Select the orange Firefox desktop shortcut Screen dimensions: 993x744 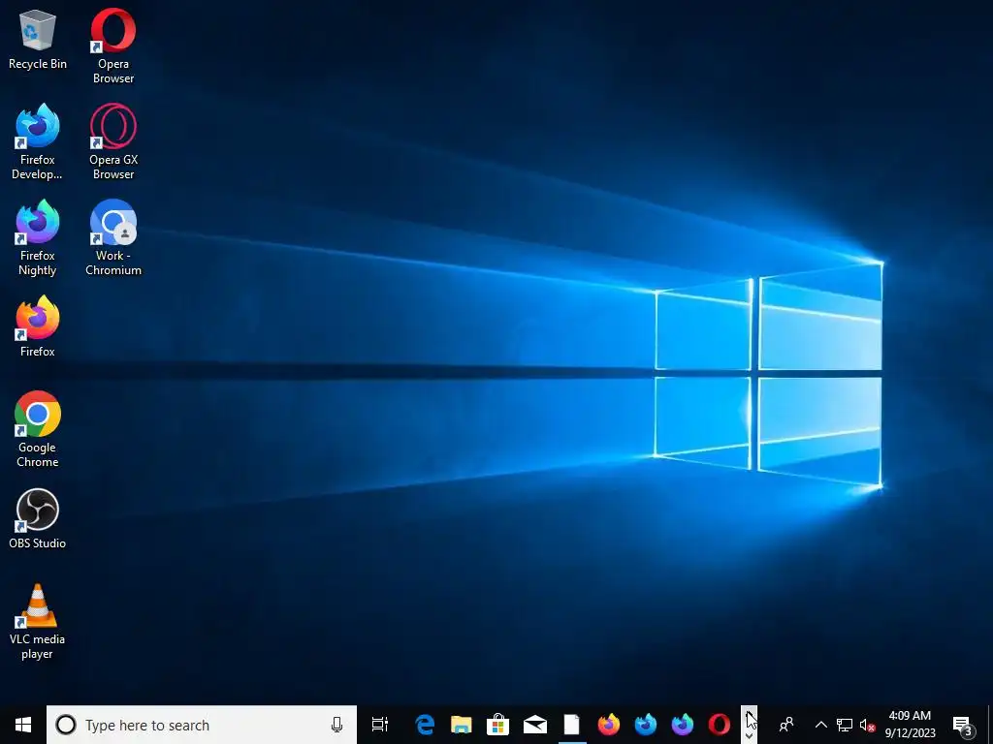click(x=38, y=326)
